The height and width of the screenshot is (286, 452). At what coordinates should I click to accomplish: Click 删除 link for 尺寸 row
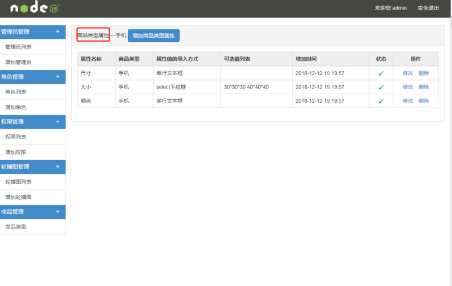click(x=423, y=73)
